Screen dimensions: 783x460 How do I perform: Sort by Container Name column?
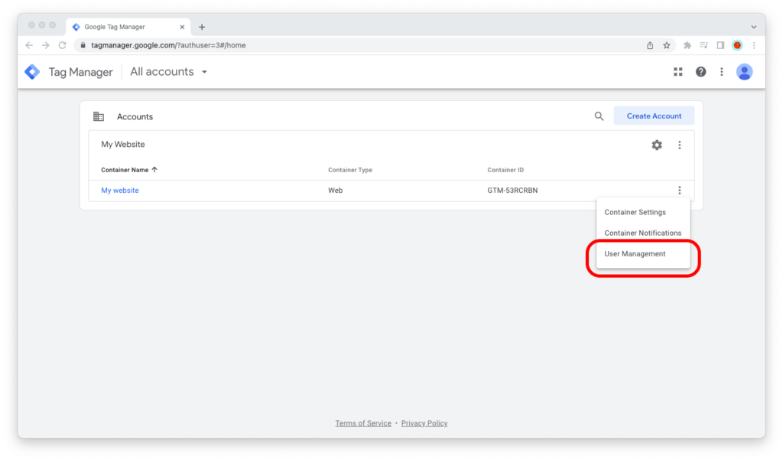point(129,170)
